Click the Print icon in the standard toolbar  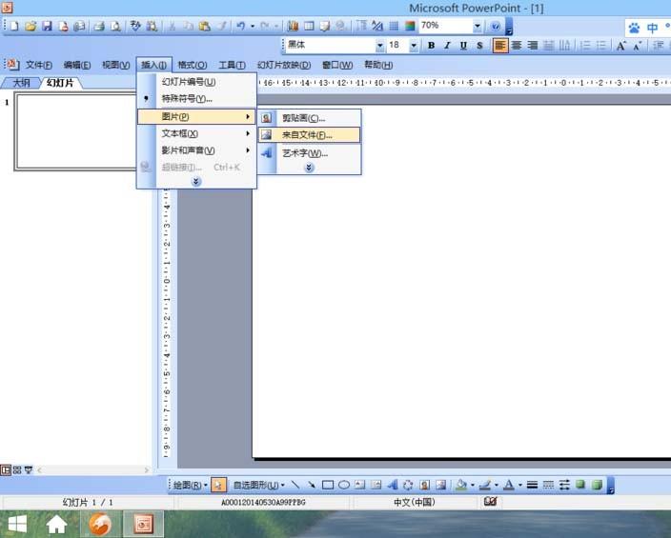click(98, 26)
